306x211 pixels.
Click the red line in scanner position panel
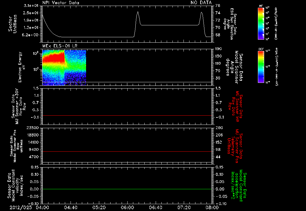127,151
